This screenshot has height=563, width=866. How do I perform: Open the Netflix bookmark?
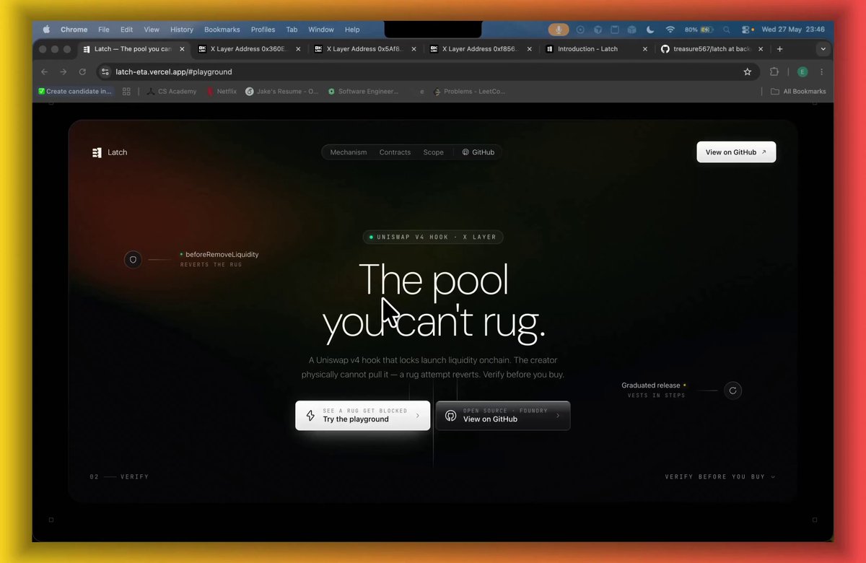click(222, 92)
